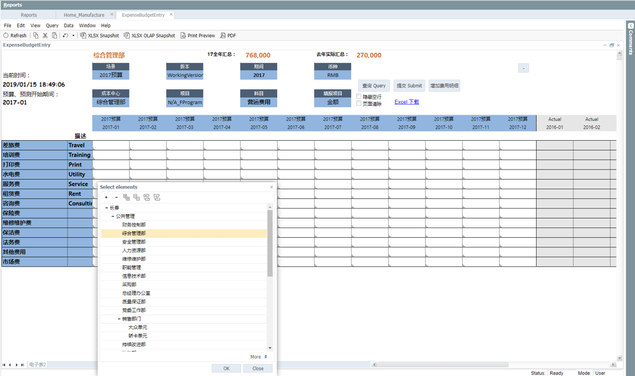This screenshot has height=376, width=635.
Task: Click the 提交 Submit button
Action: pyautogui.click(x=409, y=85)
